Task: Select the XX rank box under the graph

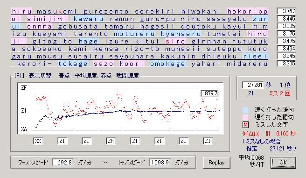Action: [38, 141]
